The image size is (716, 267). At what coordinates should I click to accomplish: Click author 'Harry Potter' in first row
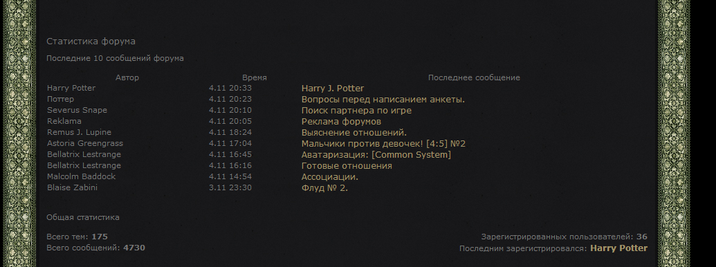tap(71, 88)
